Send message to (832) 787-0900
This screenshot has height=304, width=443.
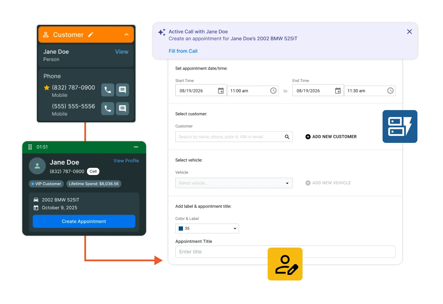122,90
